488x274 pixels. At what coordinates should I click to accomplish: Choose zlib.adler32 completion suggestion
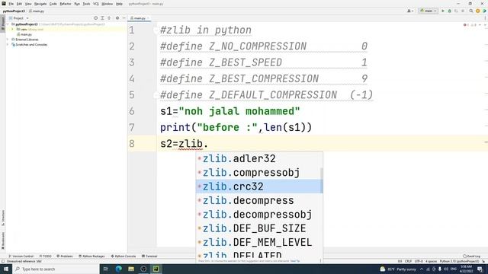[x=258, y=159]
